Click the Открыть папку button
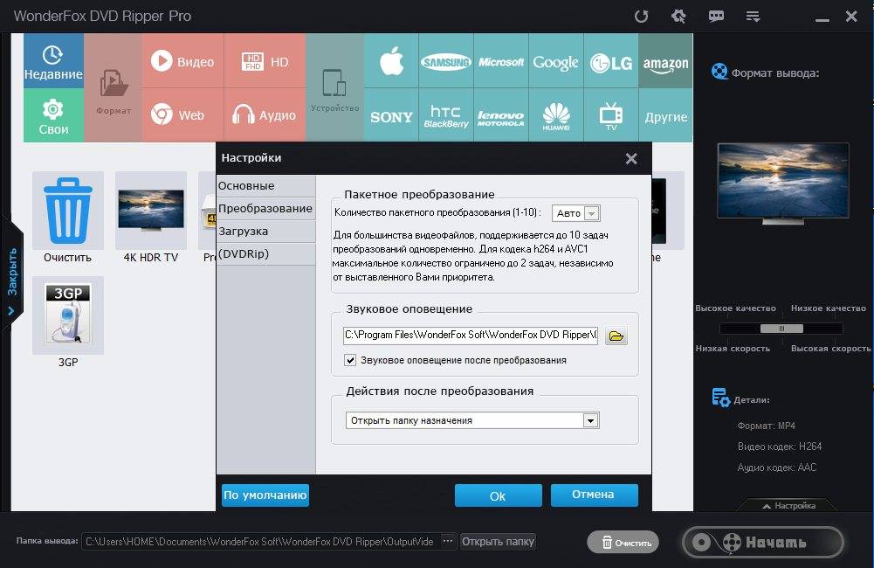 498,541
